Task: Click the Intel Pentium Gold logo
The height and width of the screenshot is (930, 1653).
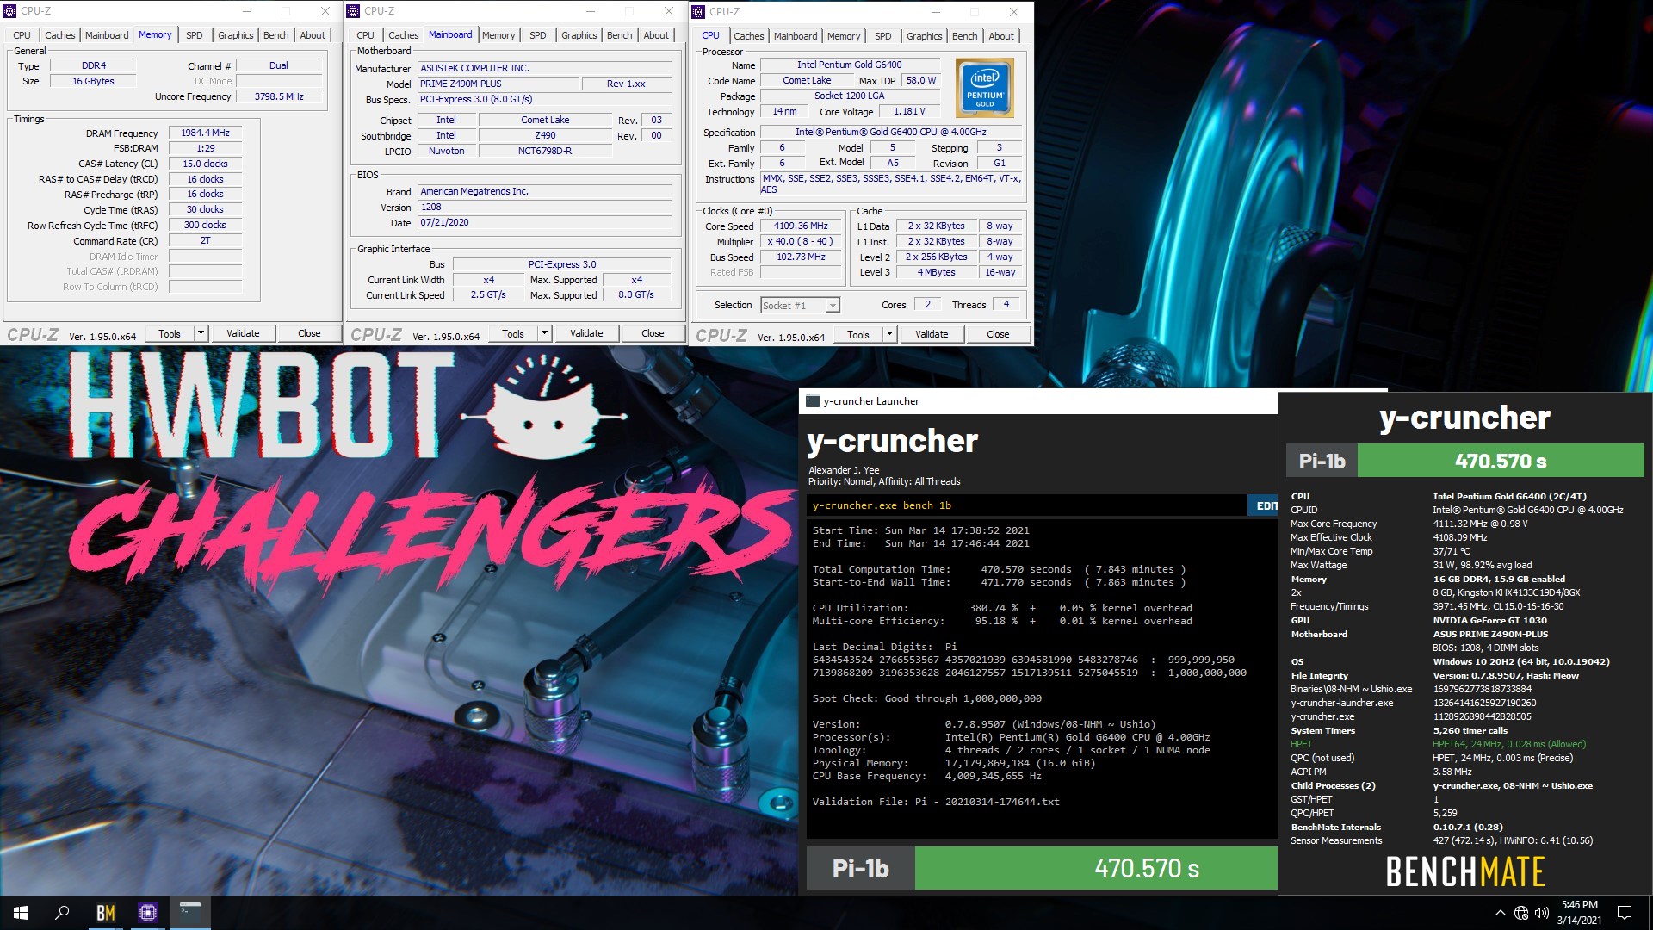Action: point(985,88)
